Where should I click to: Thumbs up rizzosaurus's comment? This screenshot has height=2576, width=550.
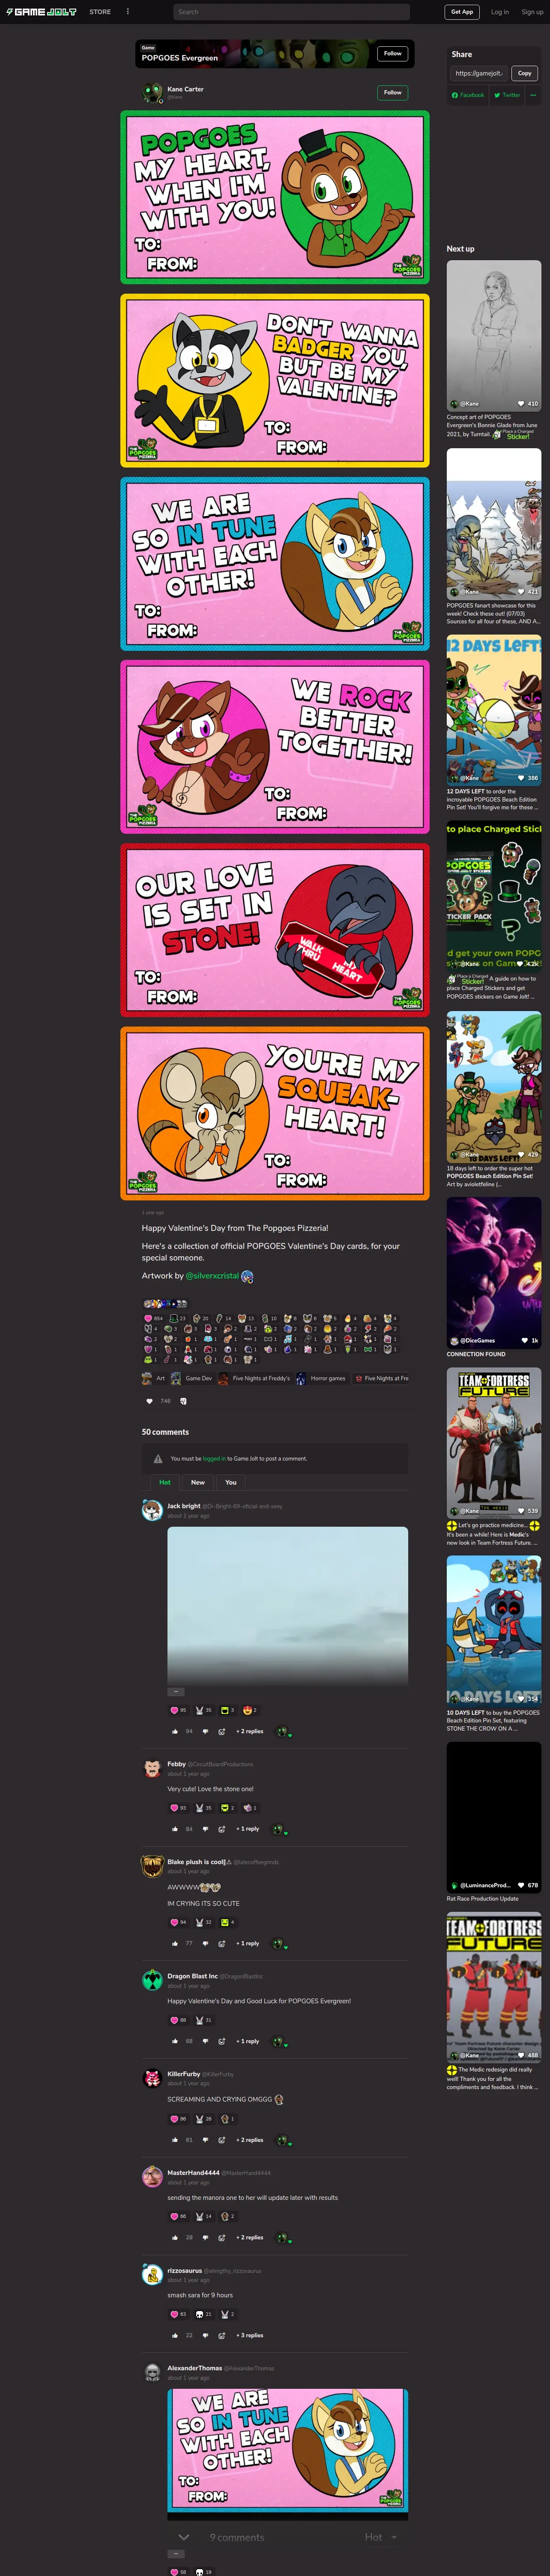point(175,2335)
